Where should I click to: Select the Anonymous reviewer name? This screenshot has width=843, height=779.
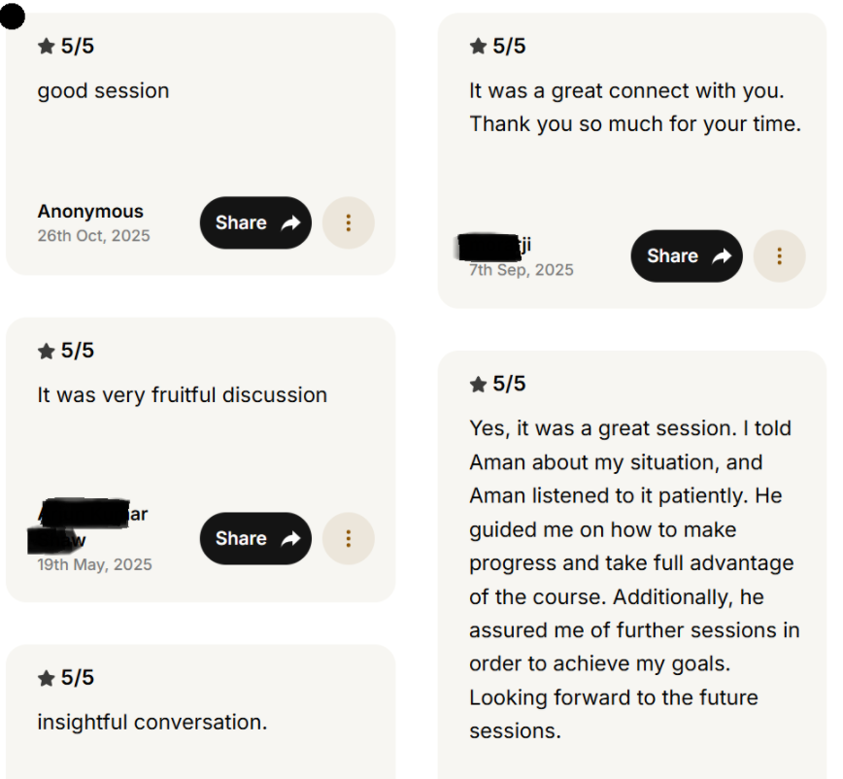pos(89,211)
